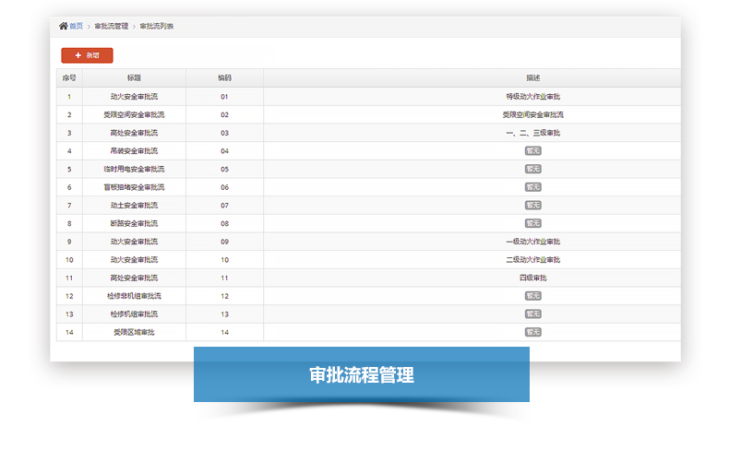Click the 暂无 badge in the 检修非机组审批流 row
Viewport: 729px width, 450px height.
pyautogui.click(x=532, y=296)
